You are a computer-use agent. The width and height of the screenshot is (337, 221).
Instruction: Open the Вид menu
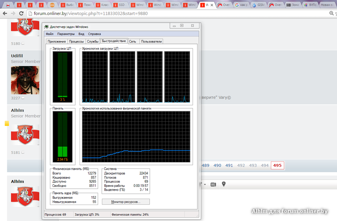pos(81,34)
